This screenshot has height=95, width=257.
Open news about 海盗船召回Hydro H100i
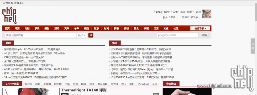(32, 49)
